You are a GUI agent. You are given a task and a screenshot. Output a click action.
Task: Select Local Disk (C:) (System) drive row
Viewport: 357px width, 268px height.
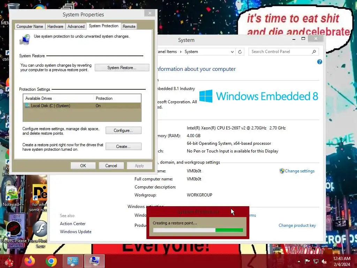(82, 105)
